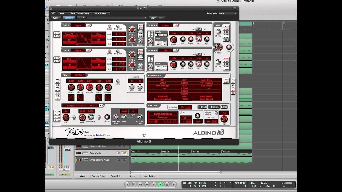Select mod matrix MX tab
The height and width of the screenshot is (192, 342).
point(233,90)
